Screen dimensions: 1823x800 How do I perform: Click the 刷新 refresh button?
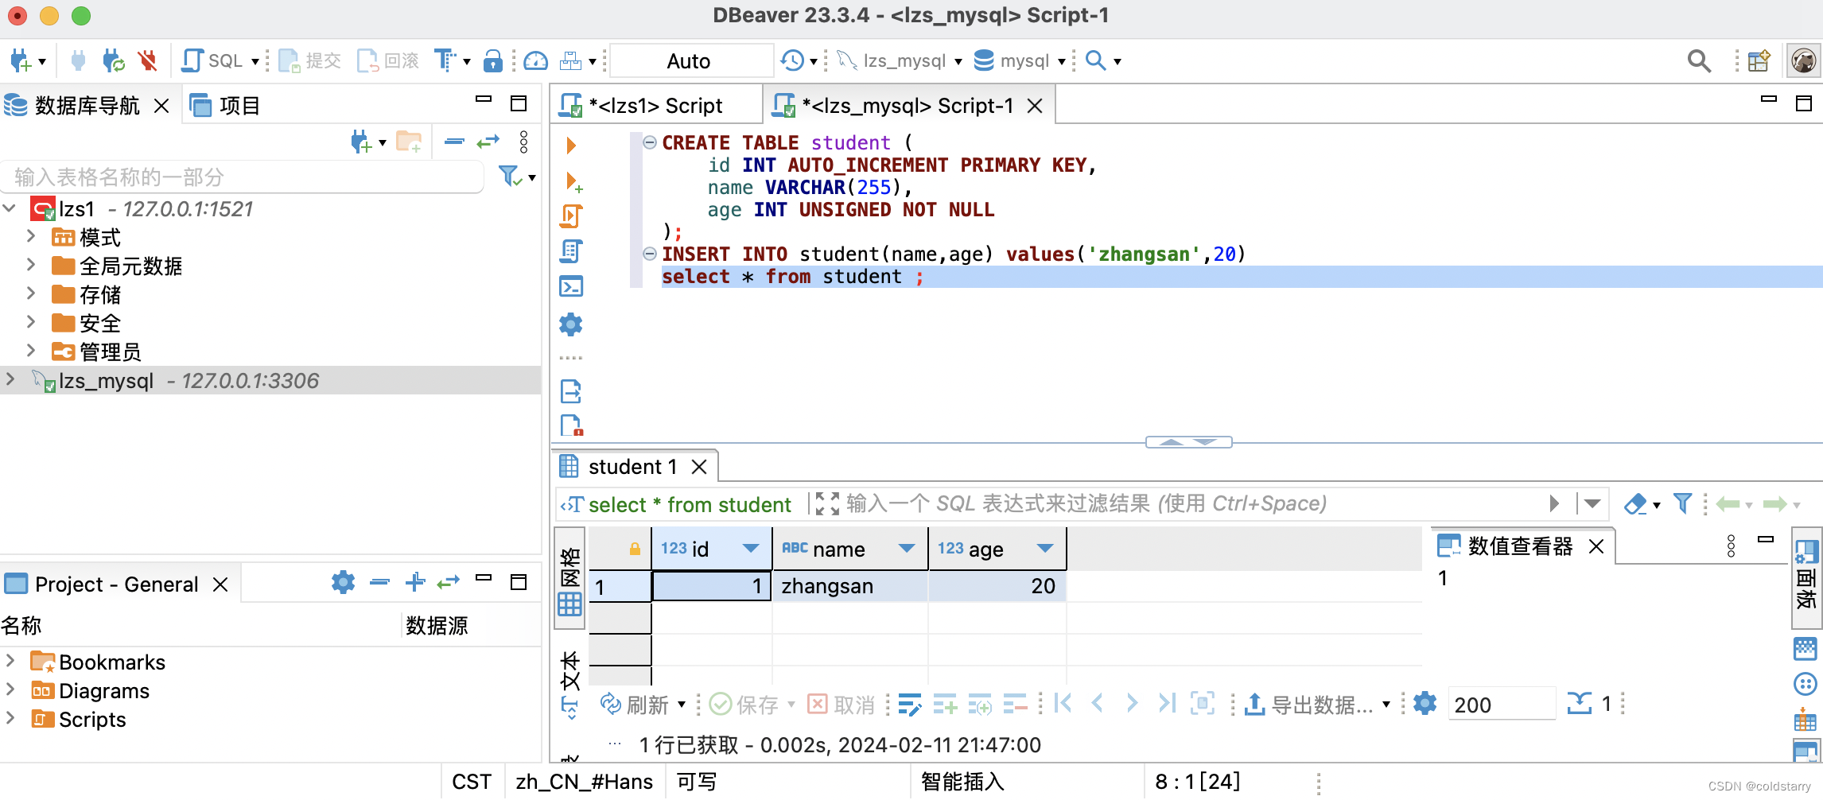(635, 705)
